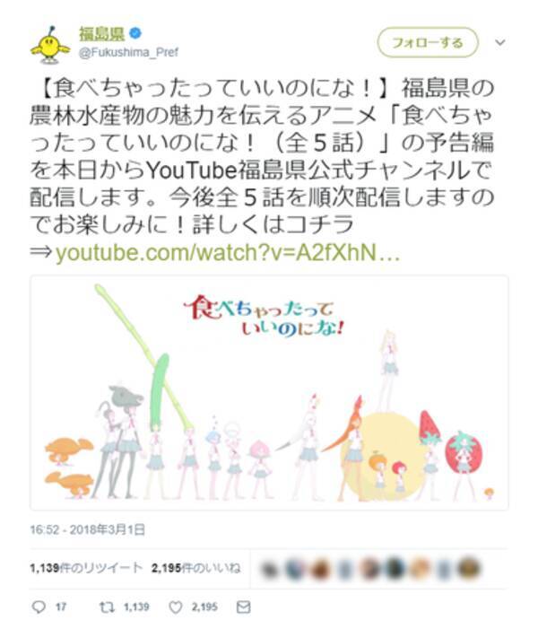The image size is (538, 620).
Task: Click the last blurred liker avatar
Action: coord(469,568)
